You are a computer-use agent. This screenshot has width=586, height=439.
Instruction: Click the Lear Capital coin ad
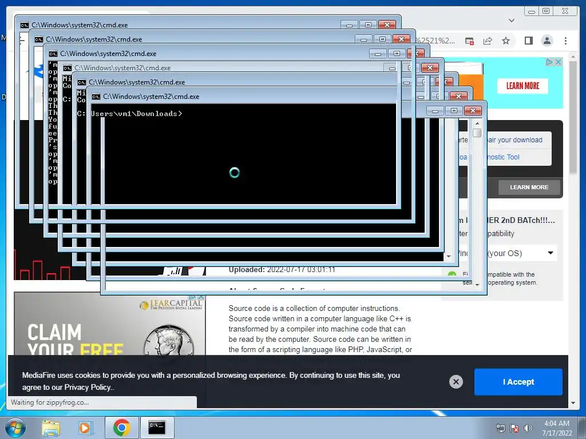(x=110, y=324)
